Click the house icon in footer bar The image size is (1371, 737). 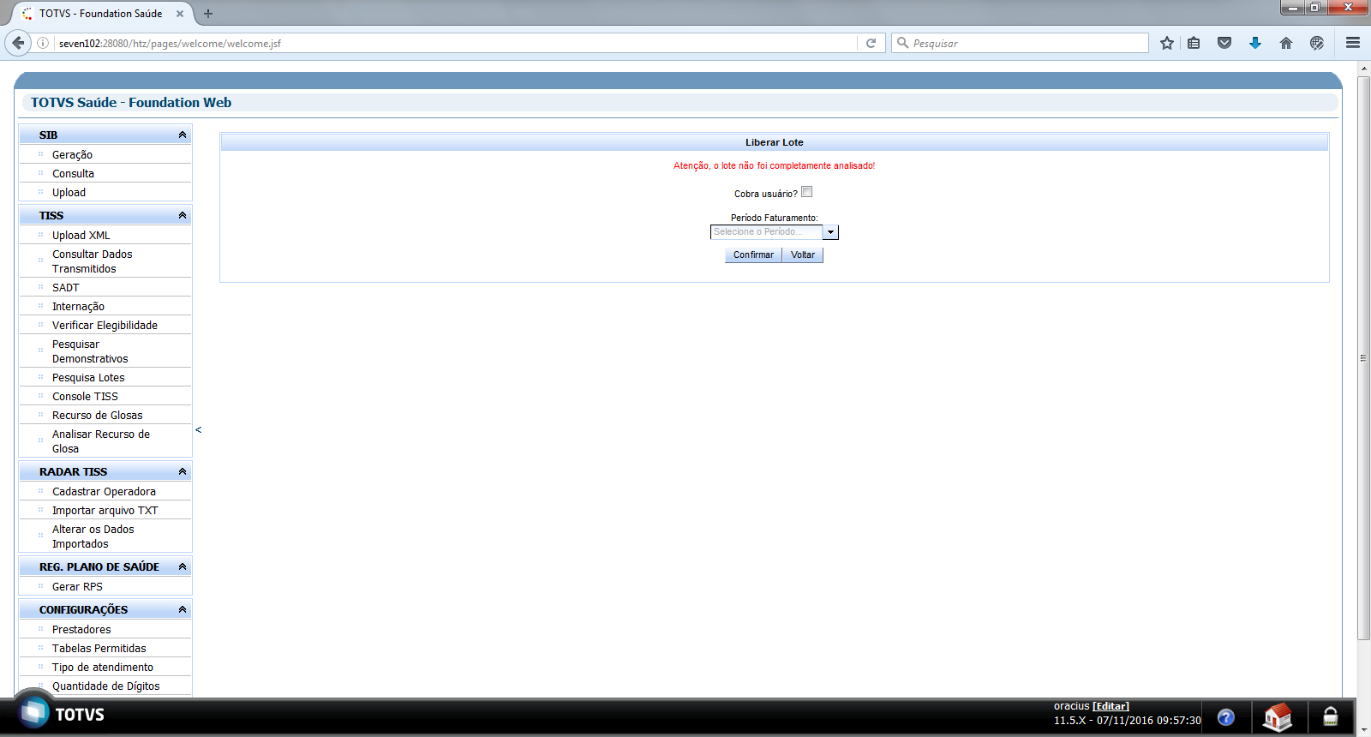pyautogui.click(x=1278, y=717)
